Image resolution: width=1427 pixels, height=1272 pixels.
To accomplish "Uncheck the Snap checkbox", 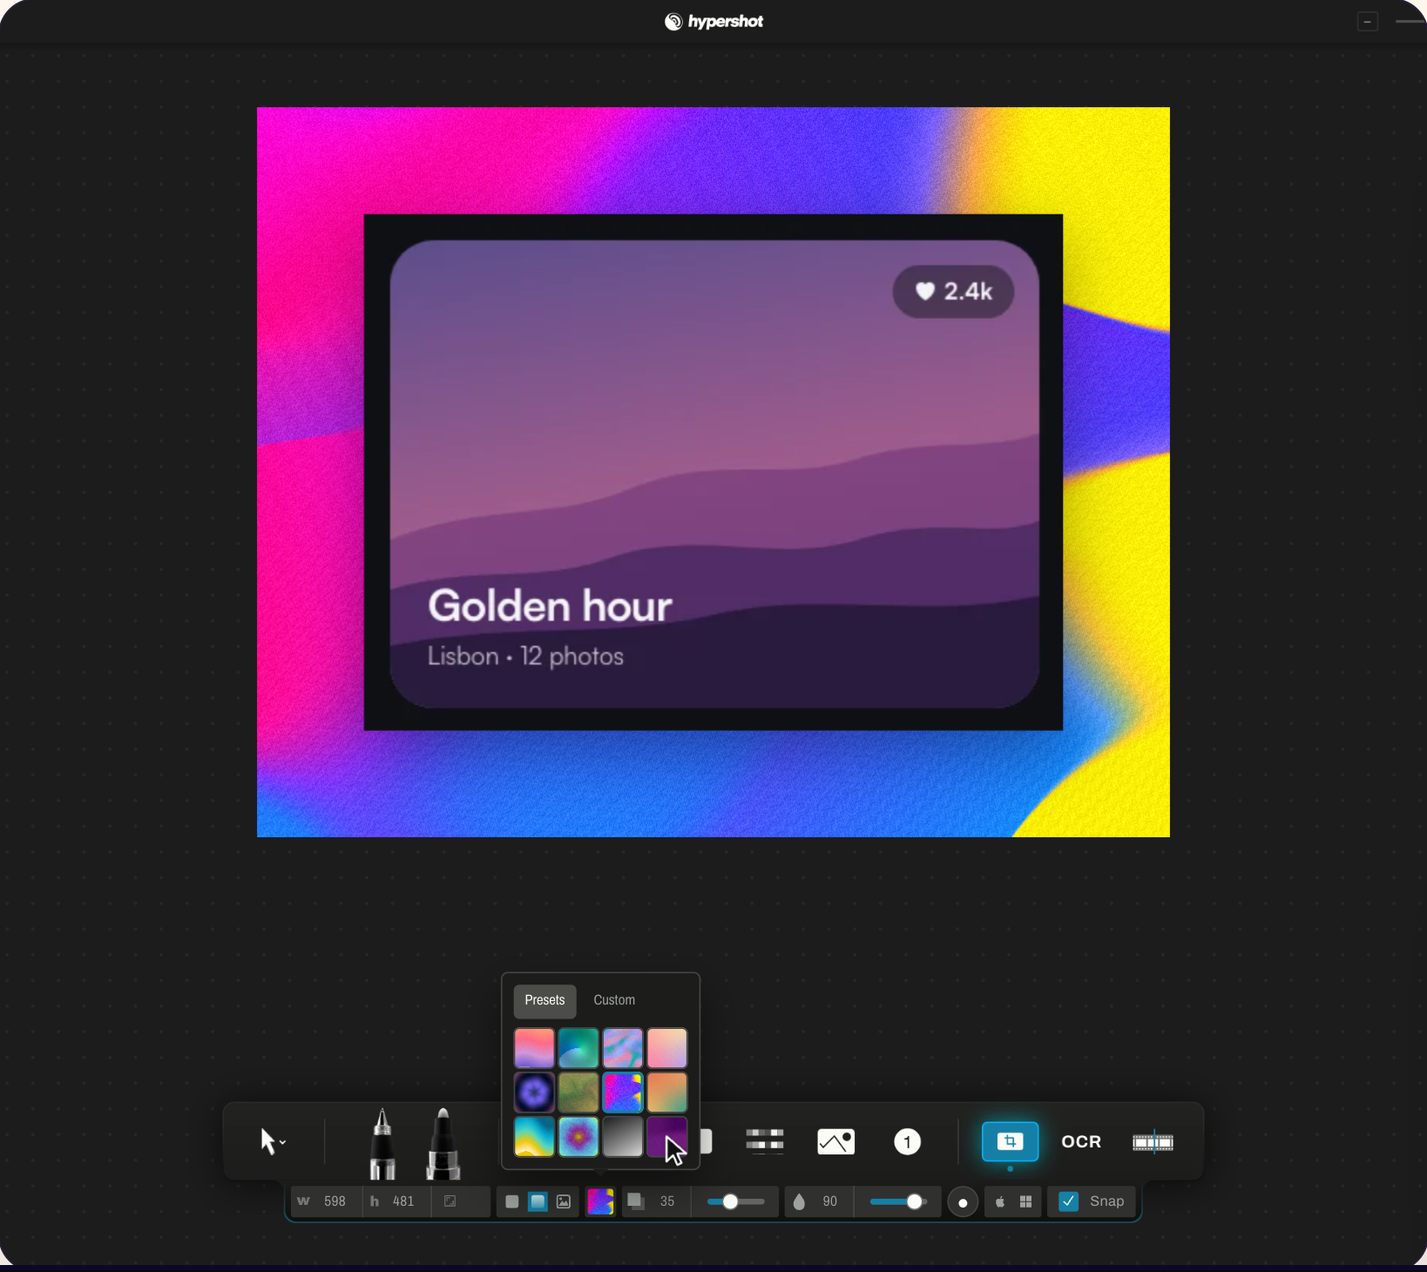I will [1068, 1201].
